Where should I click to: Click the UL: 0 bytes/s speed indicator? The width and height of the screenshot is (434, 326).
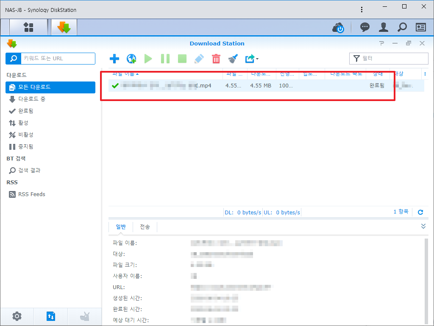tap(282, 212)
